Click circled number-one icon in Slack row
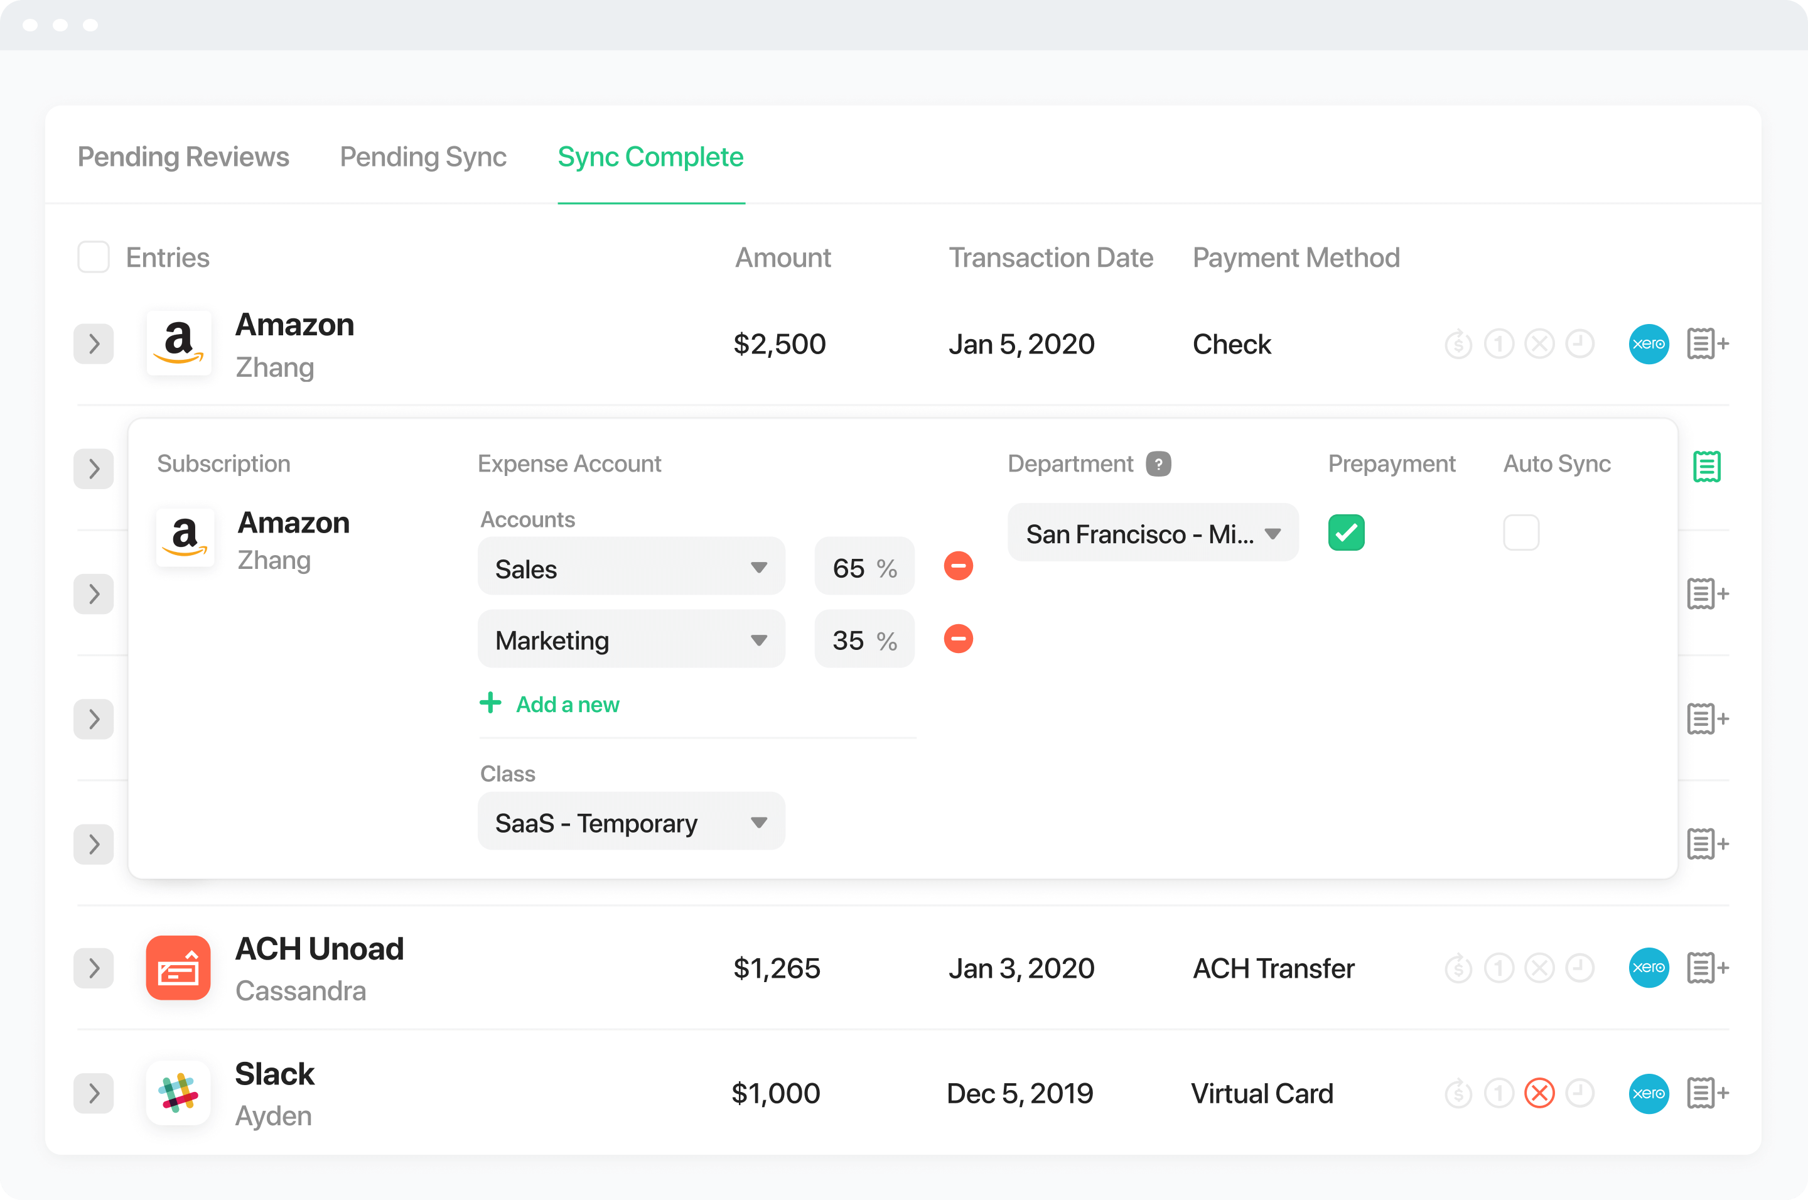 click(x=1499, y=1093)
